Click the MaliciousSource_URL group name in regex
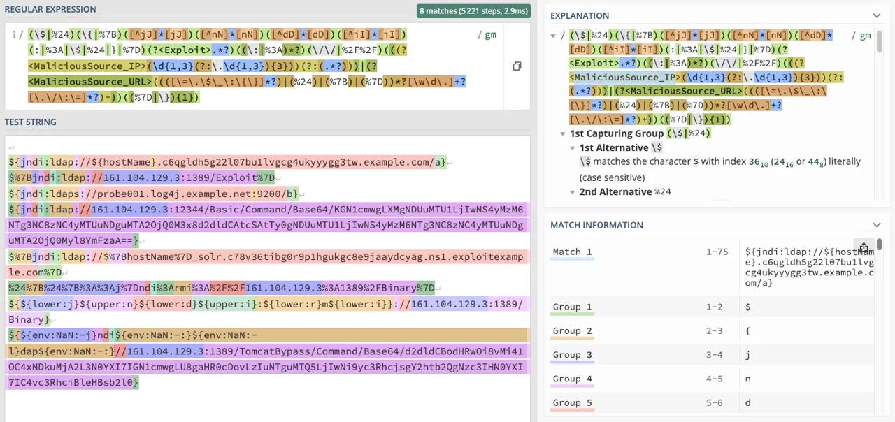 click(x=88, y=82)
